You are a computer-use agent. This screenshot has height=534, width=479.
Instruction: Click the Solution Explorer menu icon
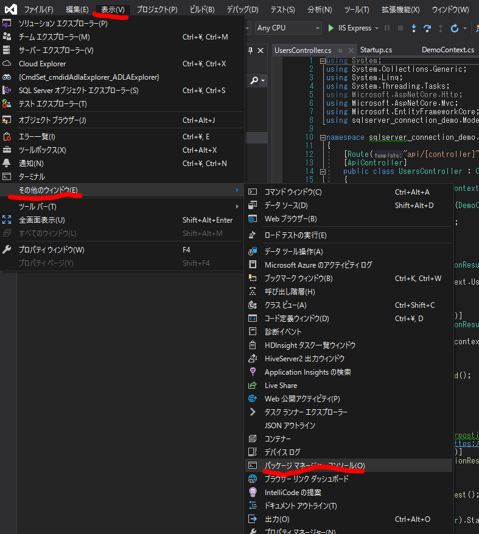(x=7, y=24)
